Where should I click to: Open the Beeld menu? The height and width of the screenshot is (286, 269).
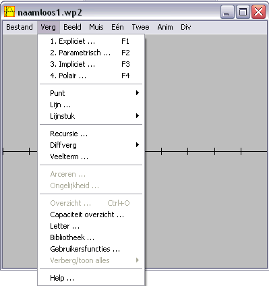[72, 27]
